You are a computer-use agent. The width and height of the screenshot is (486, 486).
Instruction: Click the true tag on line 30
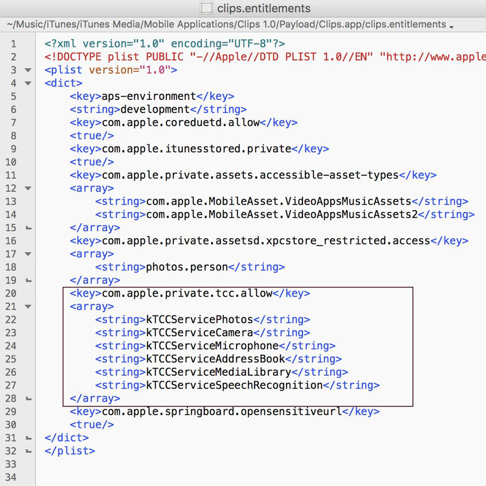(x=92, y=425)
